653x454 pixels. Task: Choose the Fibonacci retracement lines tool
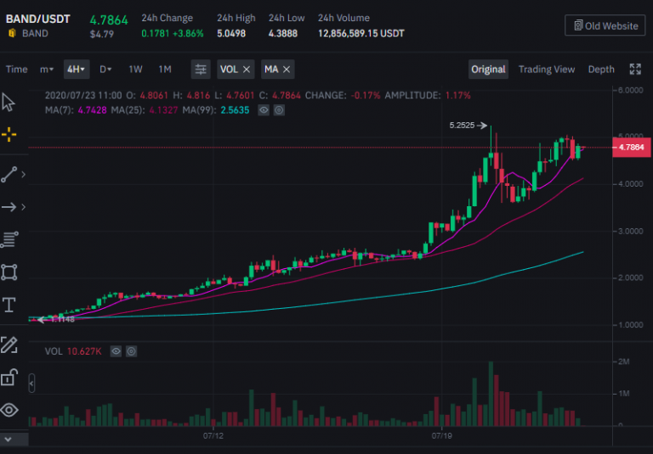(x=9, y=239)
